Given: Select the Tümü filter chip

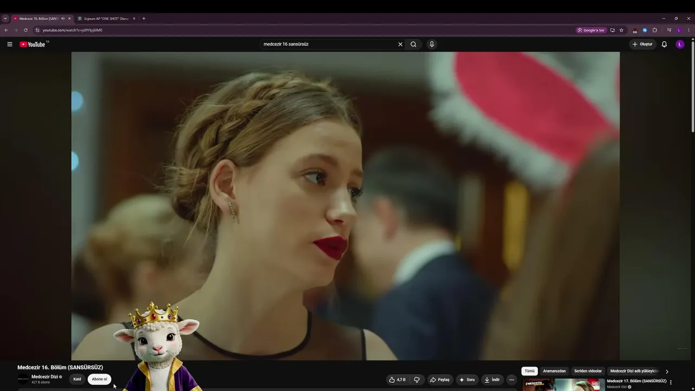Looking at the screenshot, I should click(529, 371).
